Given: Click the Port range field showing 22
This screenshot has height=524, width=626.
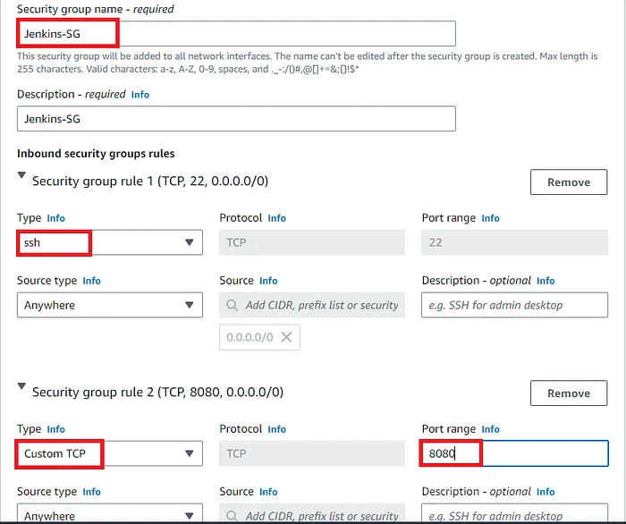Looking at the screenshot, I should (x=514, y=242).
